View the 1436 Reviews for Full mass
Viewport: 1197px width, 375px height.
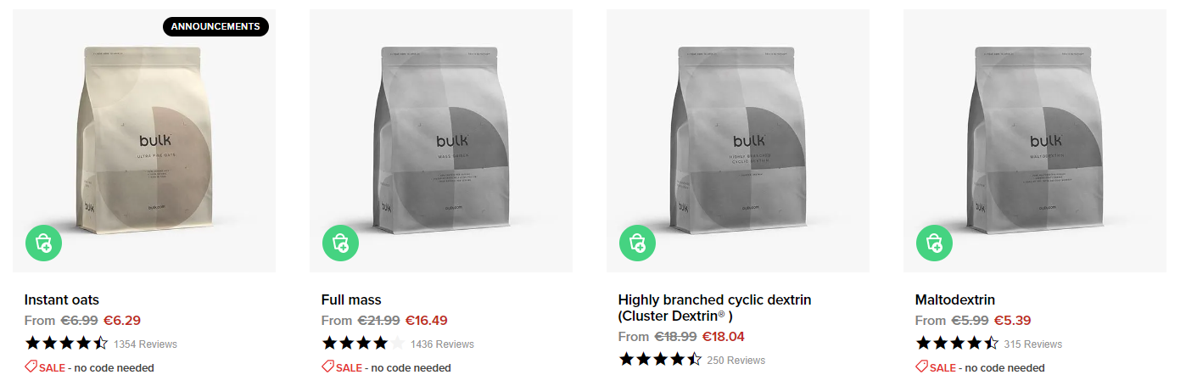pyautogui.click(x=442, y=344)
